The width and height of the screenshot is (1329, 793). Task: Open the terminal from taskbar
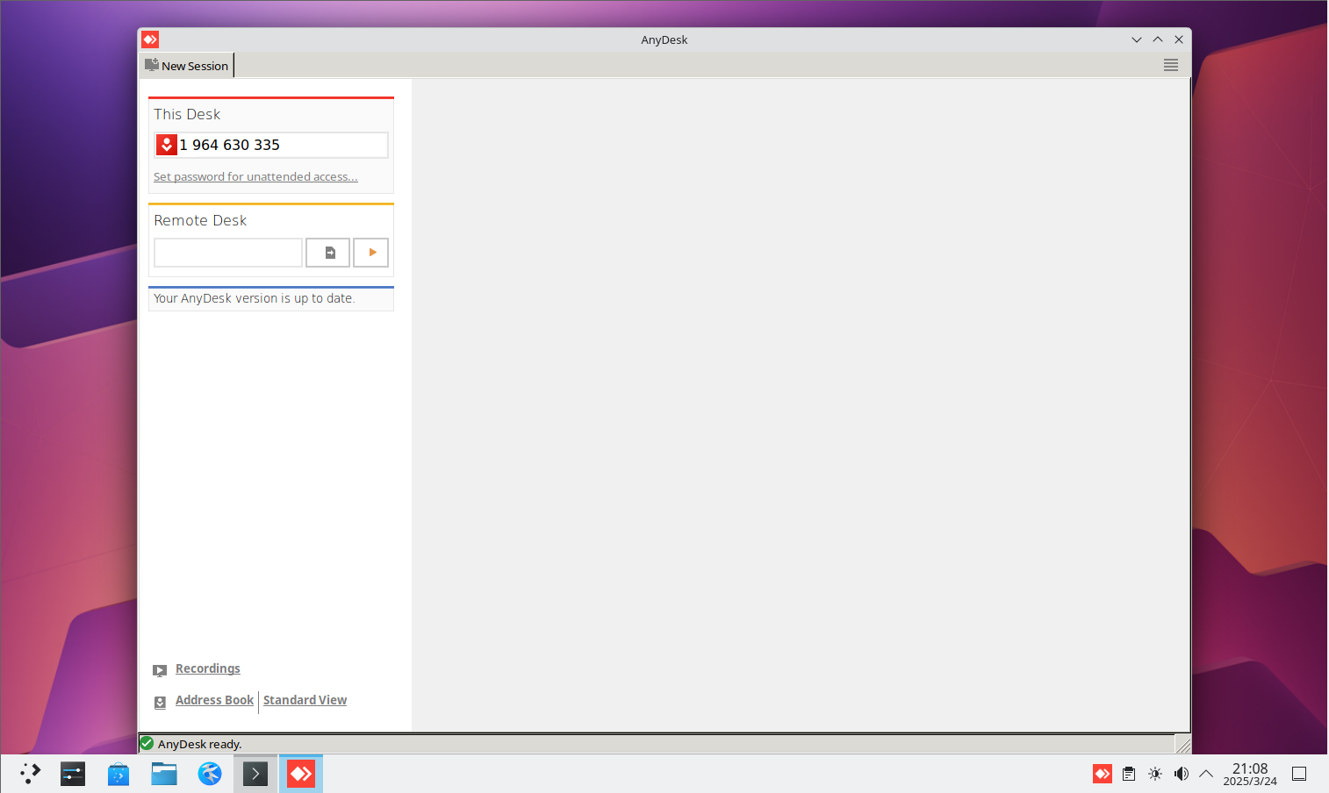[x=255, y=774]
